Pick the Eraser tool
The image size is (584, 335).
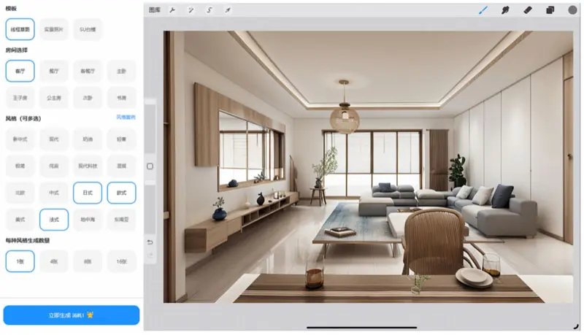(x=528, y=10)
